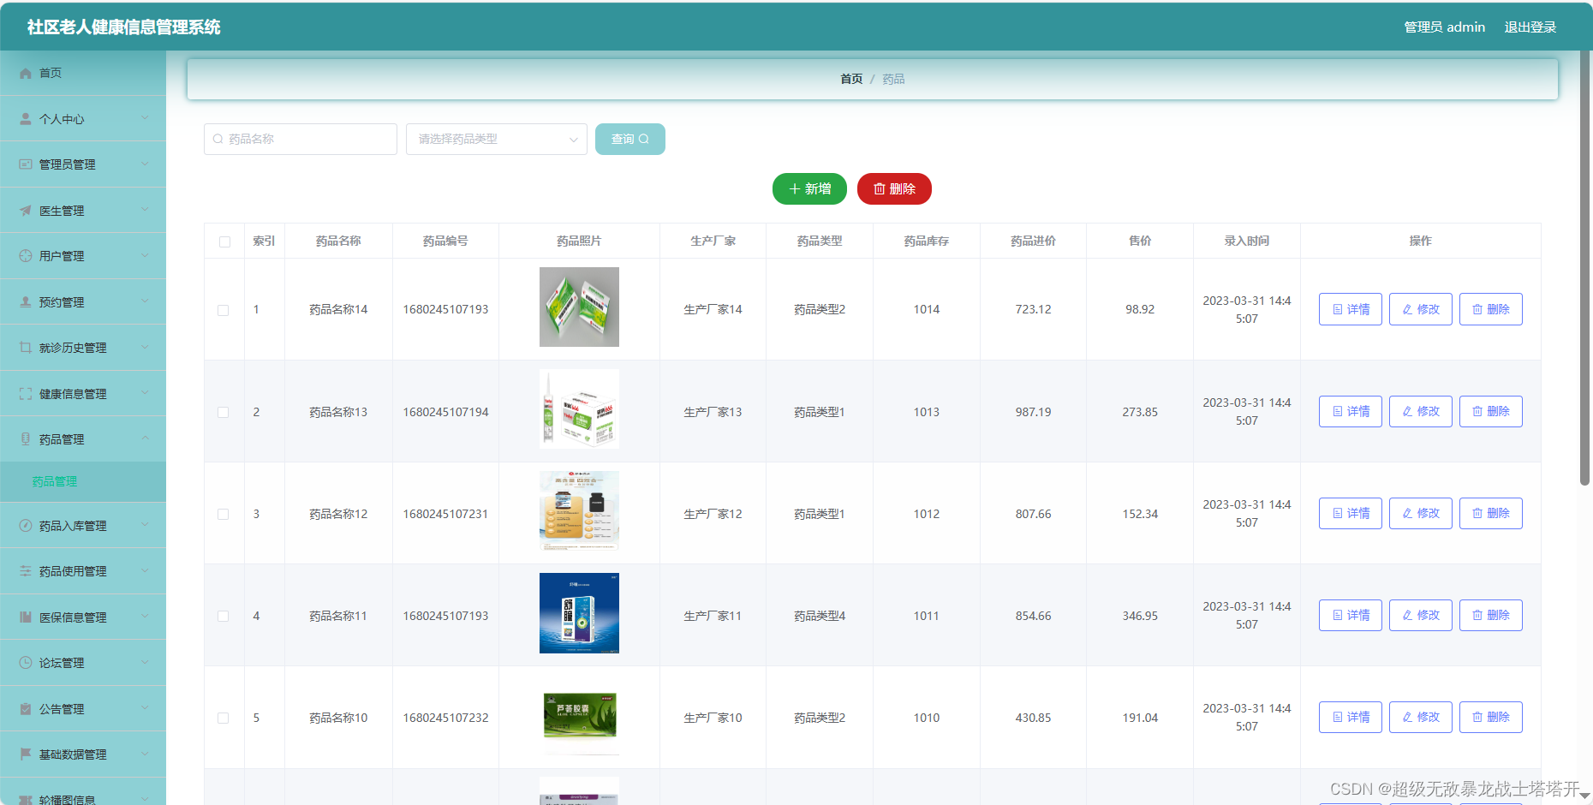Image resolution: width=1593 pixels, height=805 pixels.
Task: Click the edit pencil icon in 药品名称11 row
Action: [1407, 615]
